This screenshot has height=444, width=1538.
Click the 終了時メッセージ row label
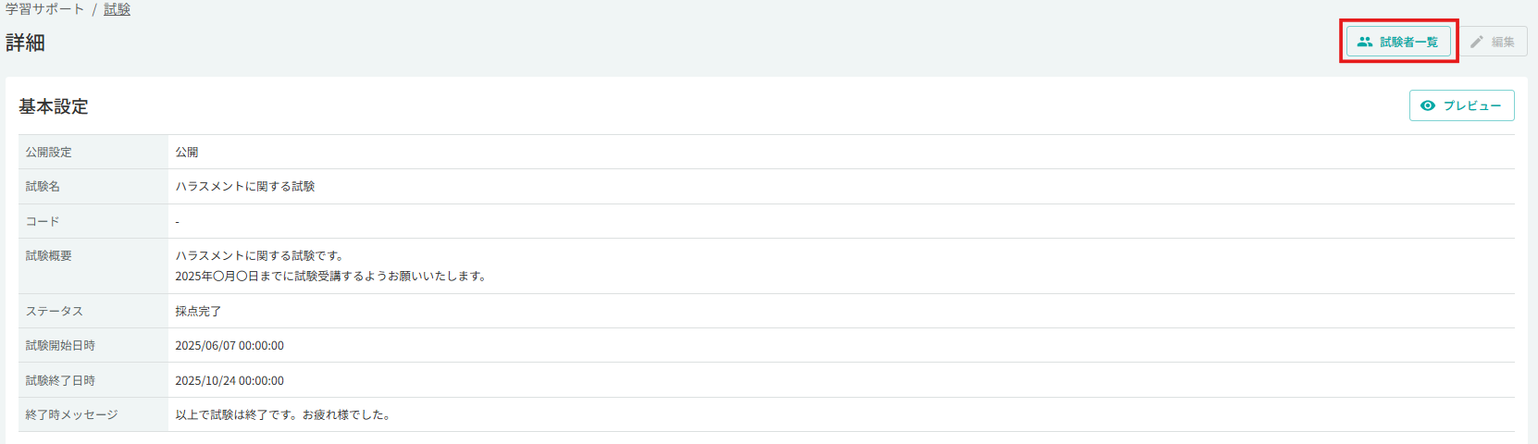point(71,415)
